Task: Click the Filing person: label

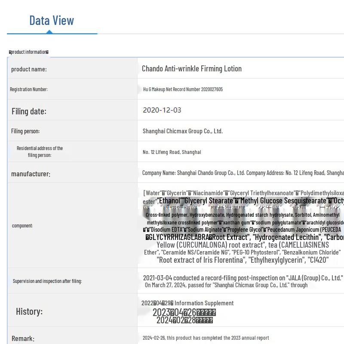Action: pos(25,131)
